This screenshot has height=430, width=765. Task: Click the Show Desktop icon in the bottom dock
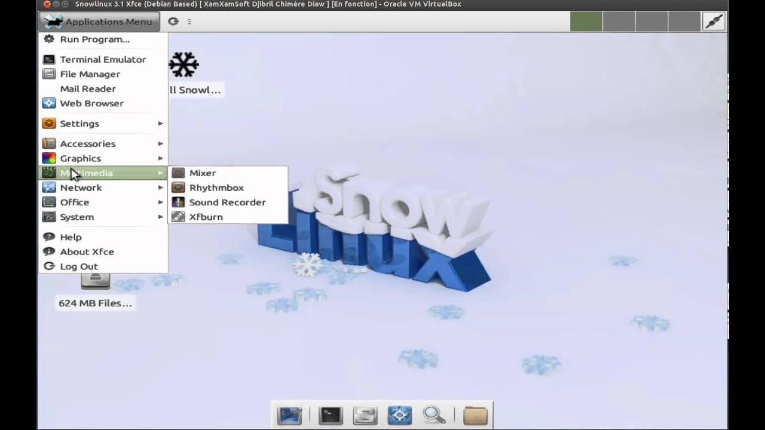289,415
